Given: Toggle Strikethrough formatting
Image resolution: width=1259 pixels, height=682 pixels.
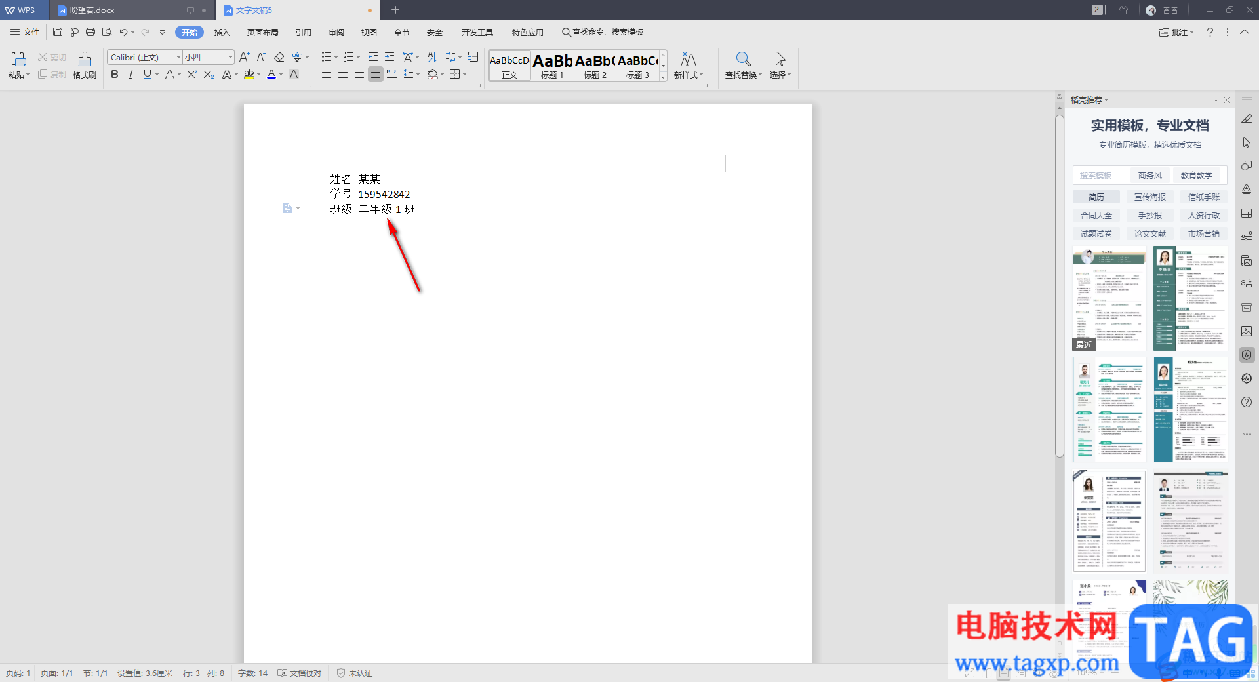Looking at the screenshot, I should (x=170, y=75).
